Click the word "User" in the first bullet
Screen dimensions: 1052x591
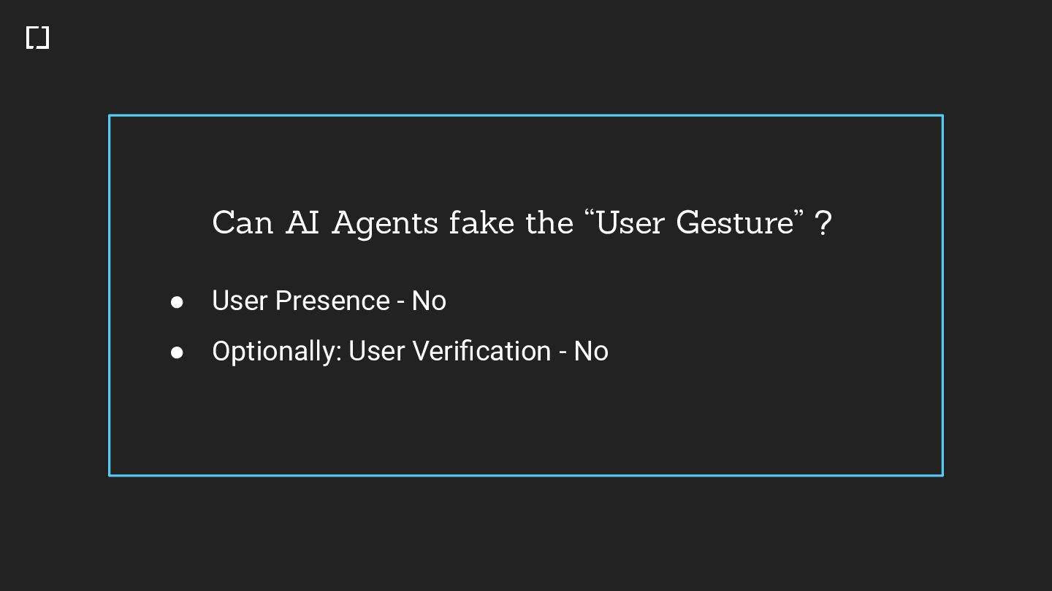point(240,301)
